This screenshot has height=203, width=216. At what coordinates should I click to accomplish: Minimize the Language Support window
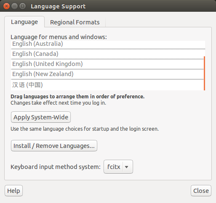click(14, 6)
